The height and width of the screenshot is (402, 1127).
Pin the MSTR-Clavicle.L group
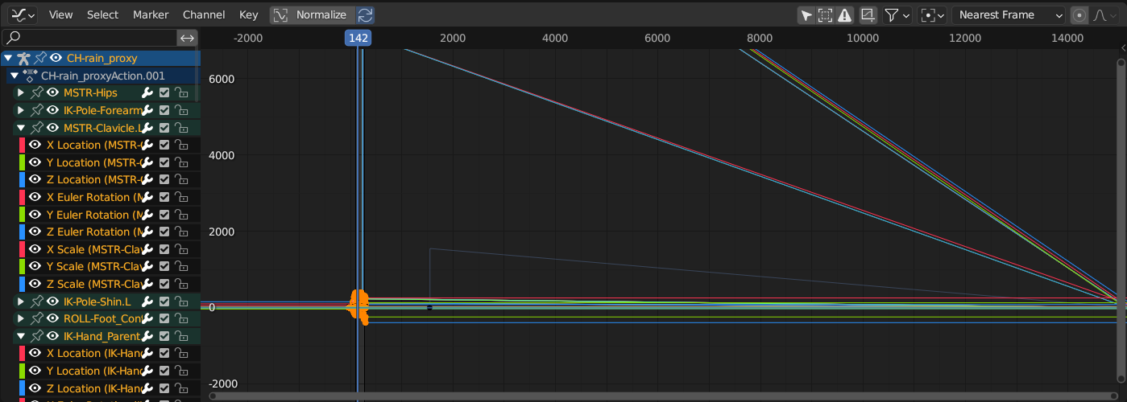coord(37,128)
